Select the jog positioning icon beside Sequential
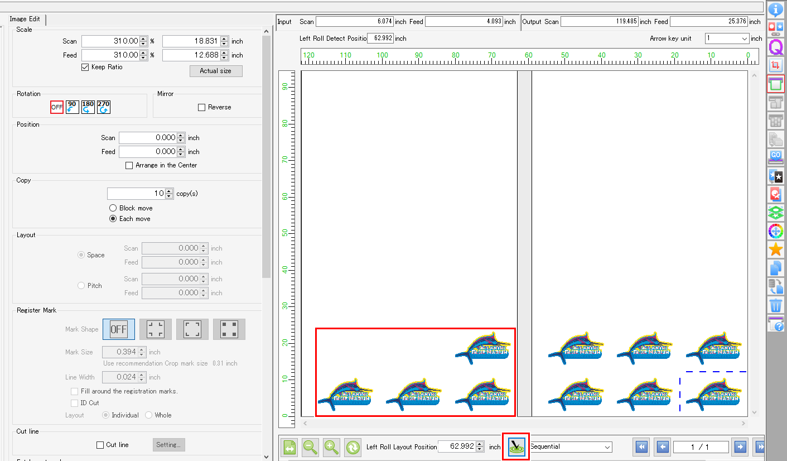The width and height of the screenshot is (787, 461). pyautogui.click(x=515, y=446)
